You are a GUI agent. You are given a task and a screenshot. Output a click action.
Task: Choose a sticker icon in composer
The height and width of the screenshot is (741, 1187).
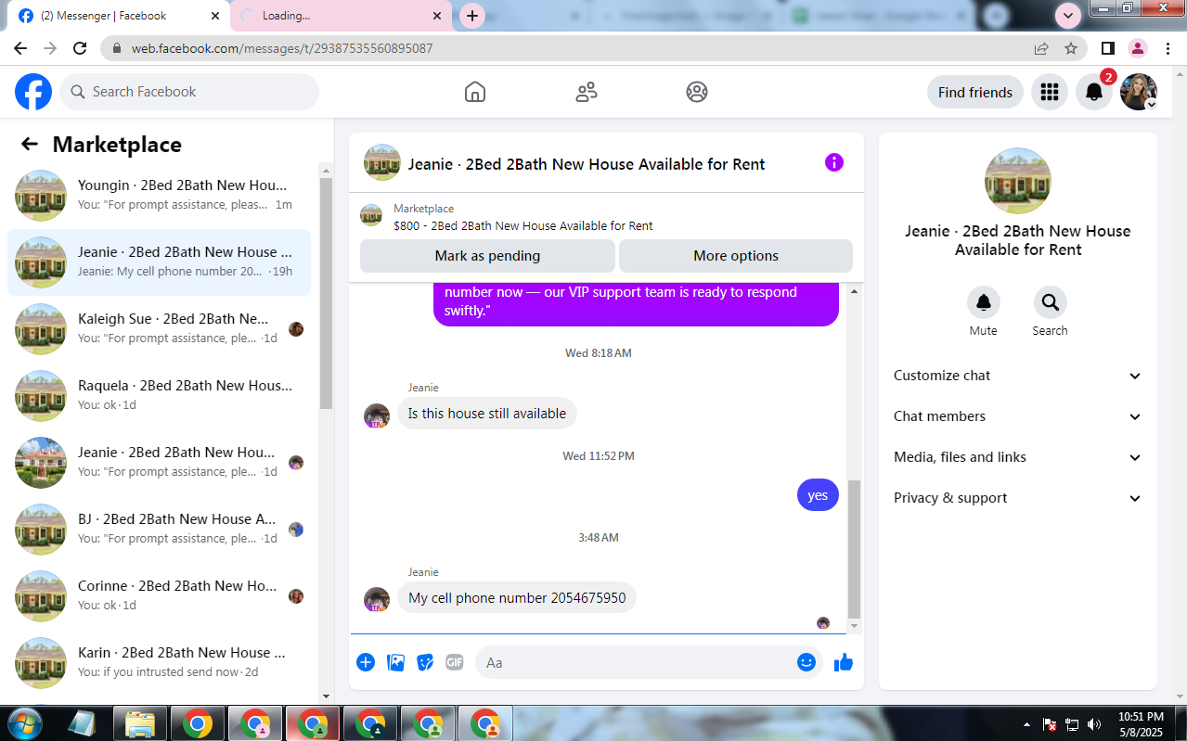point(425,662)
